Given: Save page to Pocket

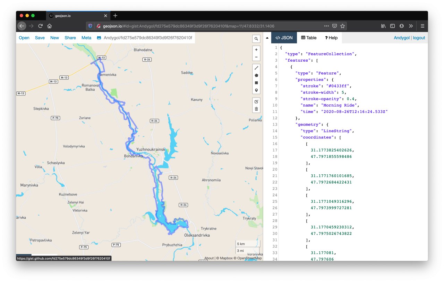Looking at the screenshot, I should (334, 26).
